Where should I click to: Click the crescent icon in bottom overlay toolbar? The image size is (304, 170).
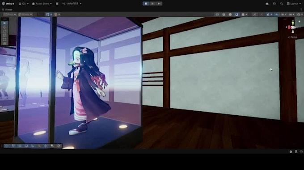pyautogui.click(x=26, y=146)
